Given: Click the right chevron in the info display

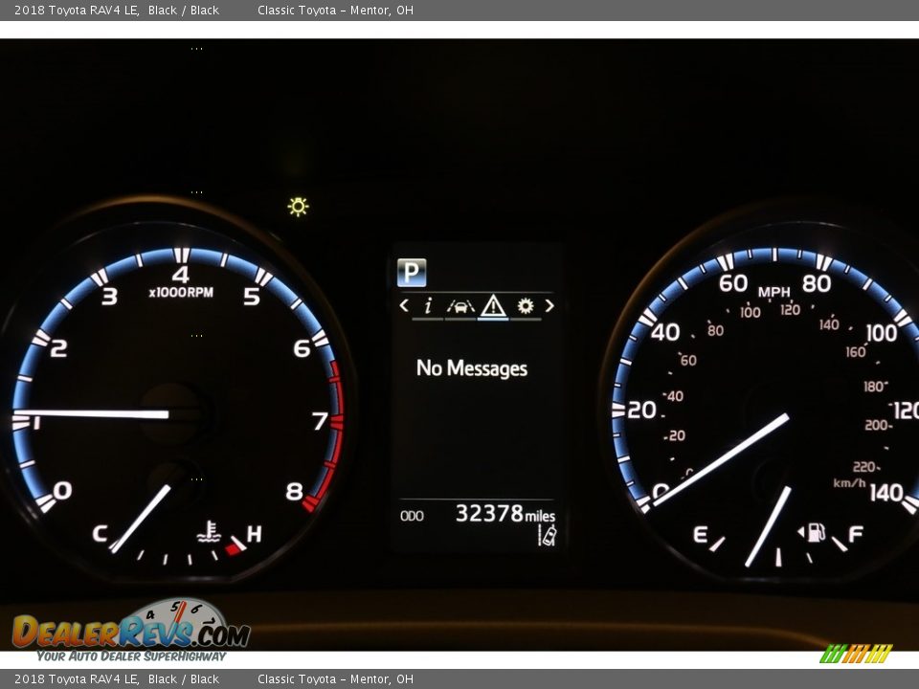Looking at the screenshot, I should [x=549, y=305].
